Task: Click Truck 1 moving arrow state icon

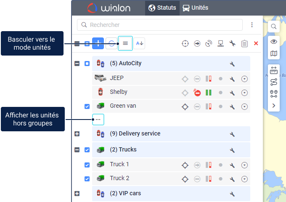Action: 197,165
